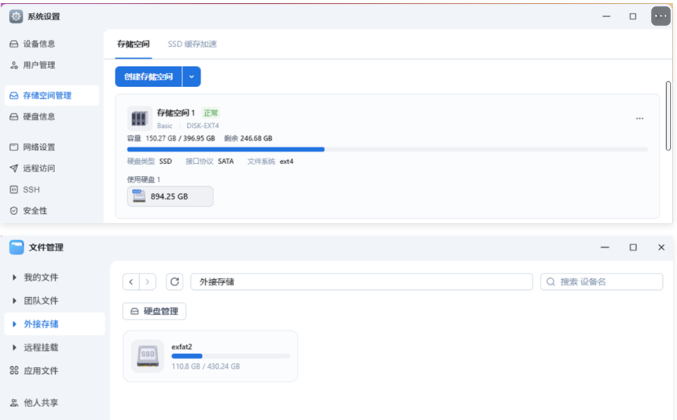Click the 安全性 shield icon
The height and width of the screenshot is (420, 677).
14,211
